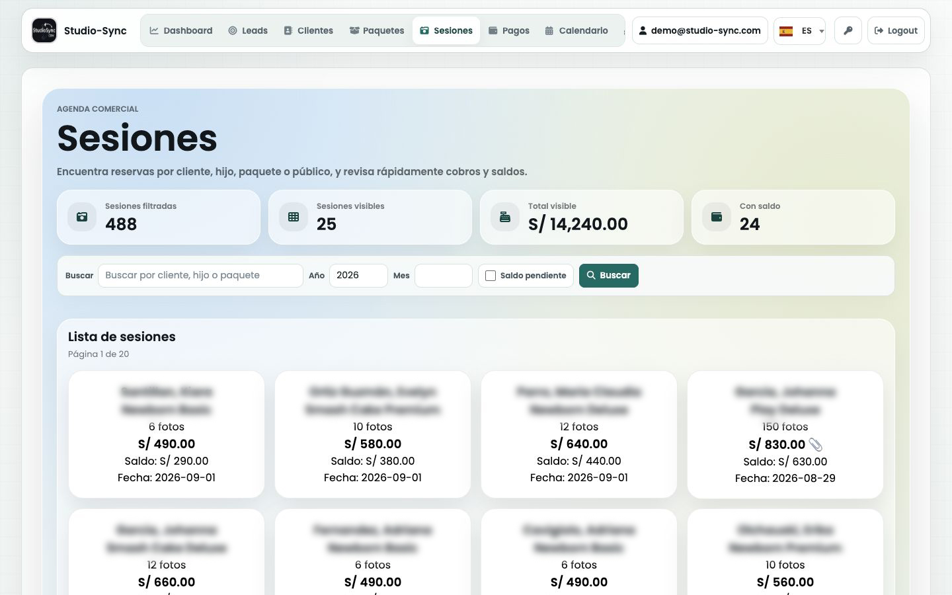Click the count '25' under Sesiones visibles
952x595 pixels.
[x=327, y=224]
